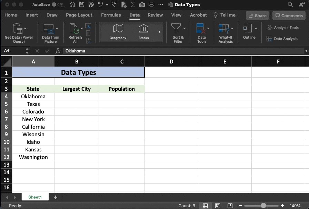Expand the data types gallery arrow
This screenshot has height=209, width=309.
pyautogui.click(x=160, y=32)
